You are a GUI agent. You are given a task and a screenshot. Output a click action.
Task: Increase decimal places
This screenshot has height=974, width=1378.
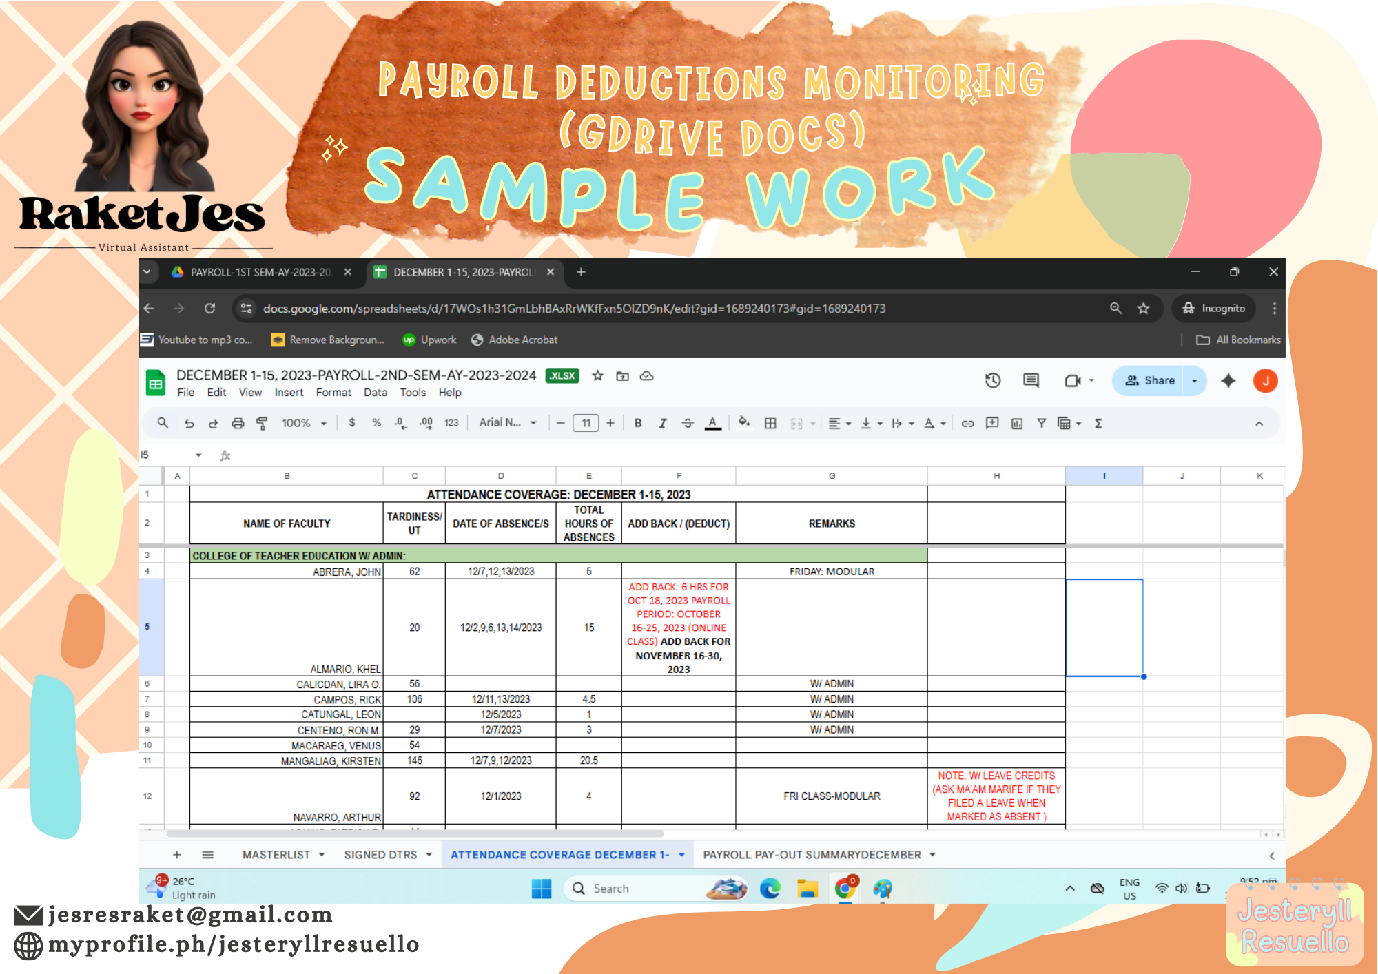click(x=426, y=423)
